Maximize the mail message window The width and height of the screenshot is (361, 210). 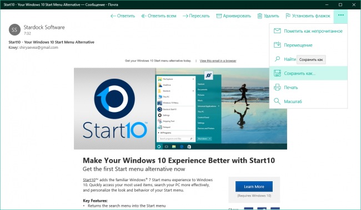[x=340, y=4]
